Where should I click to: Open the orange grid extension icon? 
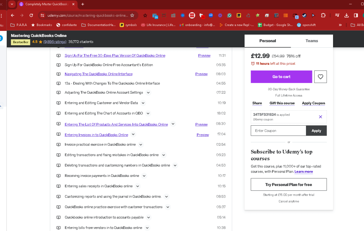pos(286,15)
